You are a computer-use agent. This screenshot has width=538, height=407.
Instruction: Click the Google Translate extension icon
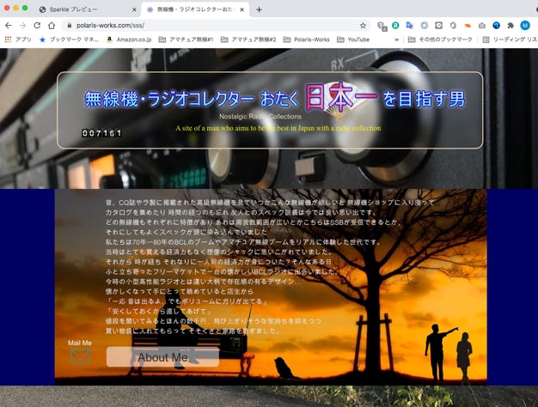(x=410, y=26)
